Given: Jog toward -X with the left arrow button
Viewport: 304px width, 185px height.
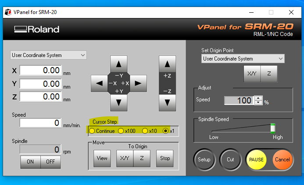Looking at the screenshot, I should pyautogui.click(x=99, y=83).
